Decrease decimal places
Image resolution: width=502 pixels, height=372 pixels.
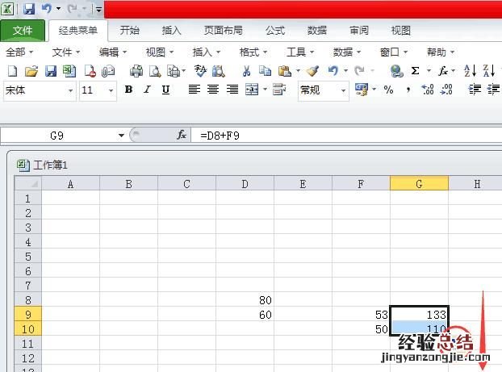point(446,90)
